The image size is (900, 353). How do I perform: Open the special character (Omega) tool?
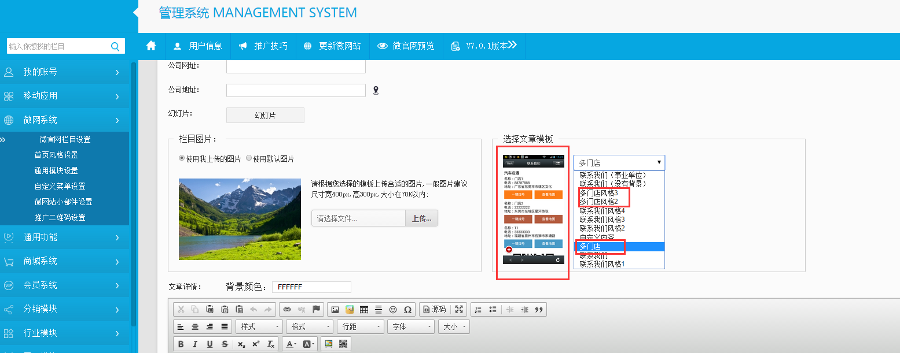click(x=407, y=310)
